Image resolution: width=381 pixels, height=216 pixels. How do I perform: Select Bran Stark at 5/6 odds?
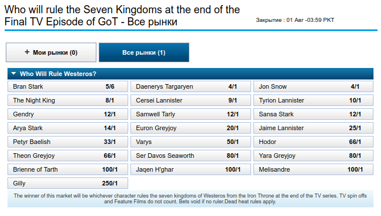click(68, 86)
